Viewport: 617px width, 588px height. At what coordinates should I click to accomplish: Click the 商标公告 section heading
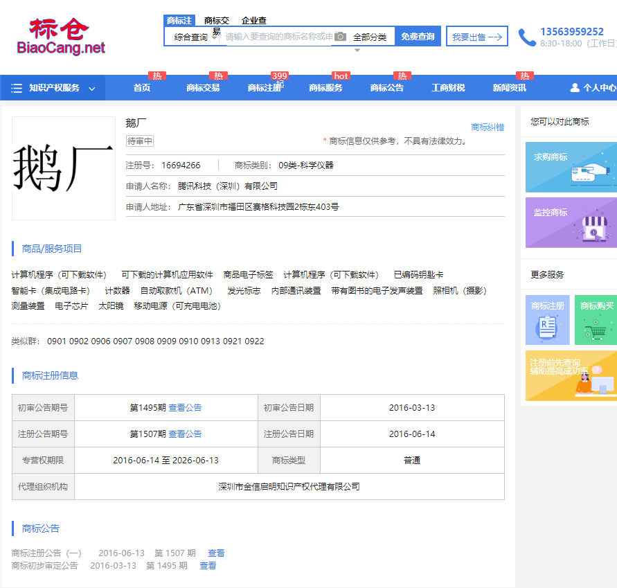[x=41, y=528]
